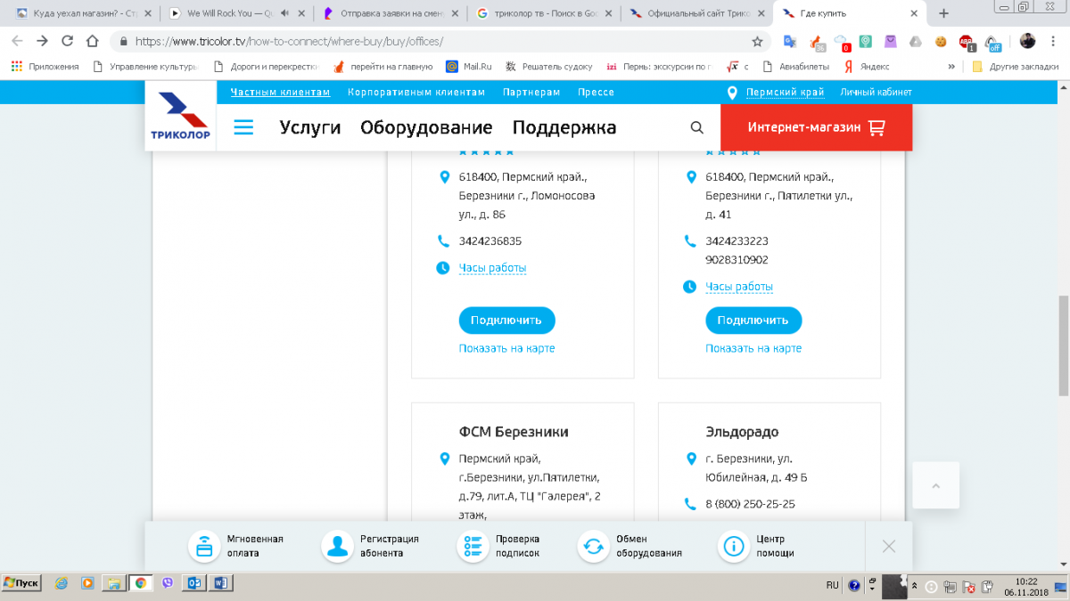Expand Часы работы for Пятилетки office
Viewport: 1070px width, 601px height.
pos(739,287)
